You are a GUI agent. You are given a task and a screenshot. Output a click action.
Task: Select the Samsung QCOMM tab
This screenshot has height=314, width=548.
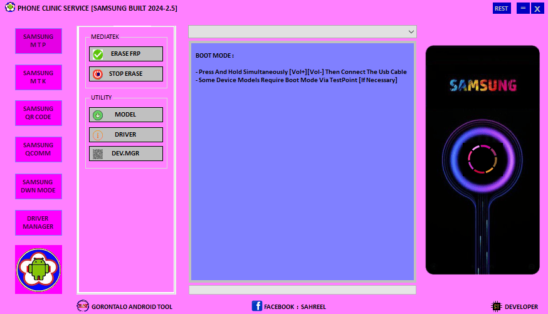click(38, 149)
